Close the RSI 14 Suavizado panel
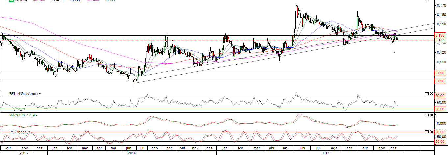This screenshot has height=155, width=448. tap(432, 94)
